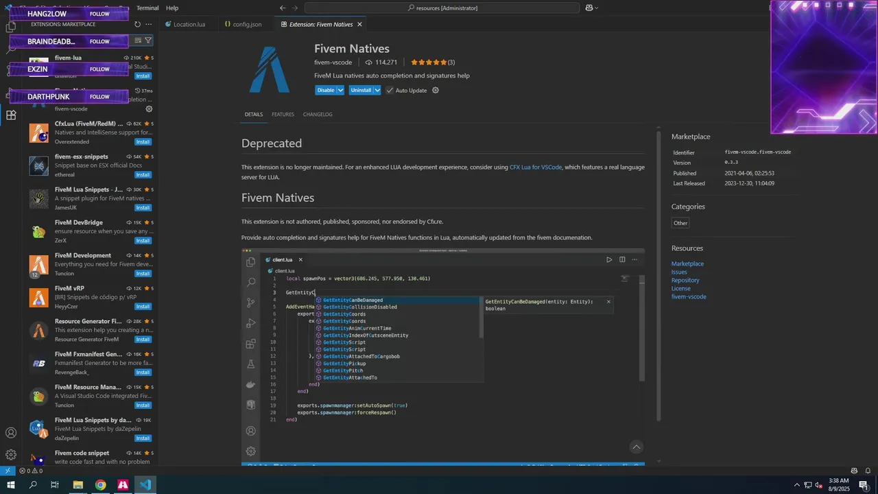This screenshot has width=878, height=494.
Task: Open the Extensions view in activity bar
Action: (x=11, y=115)
